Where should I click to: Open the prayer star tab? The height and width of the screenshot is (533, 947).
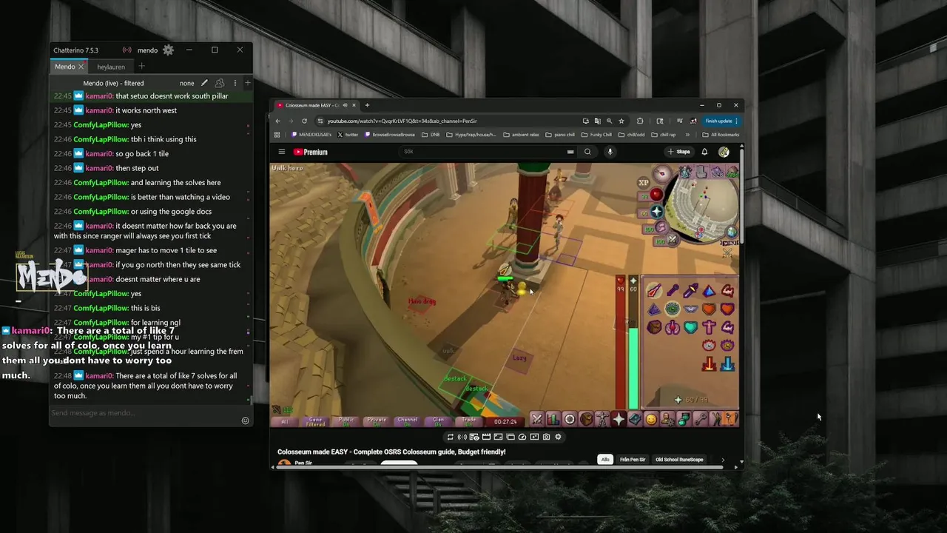619,420
